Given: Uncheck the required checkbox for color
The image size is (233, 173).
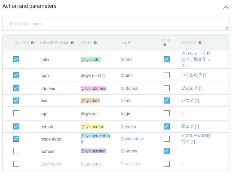Looking at the screenshot, I should (16, 59).
